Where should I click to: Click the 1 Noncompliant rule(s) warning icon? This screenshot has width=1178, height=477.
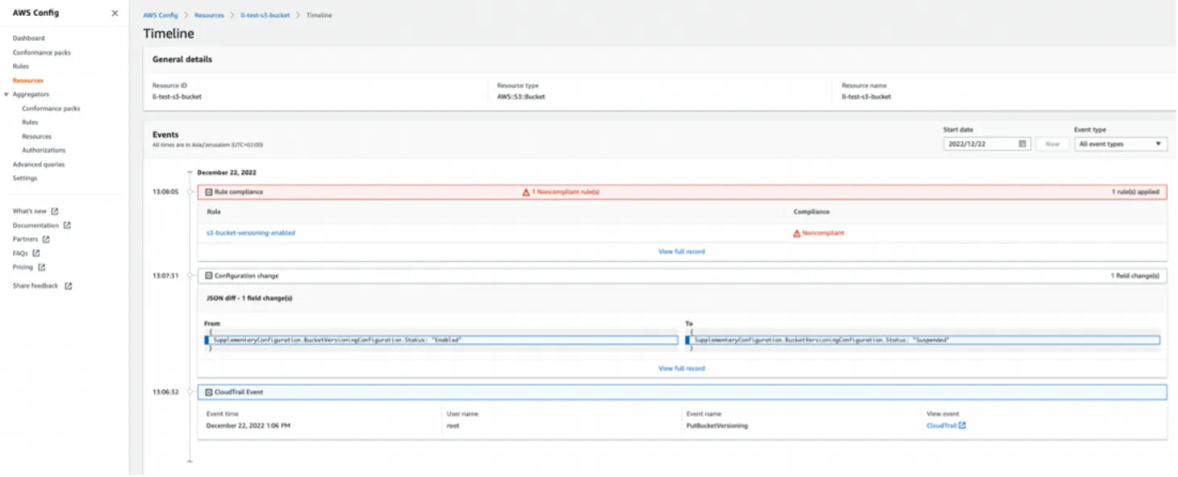coord(526,192)
